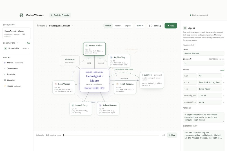Screen dimensions: 227x151
Task: Switch to the Engine tab
Action: (x=128, y=26)
